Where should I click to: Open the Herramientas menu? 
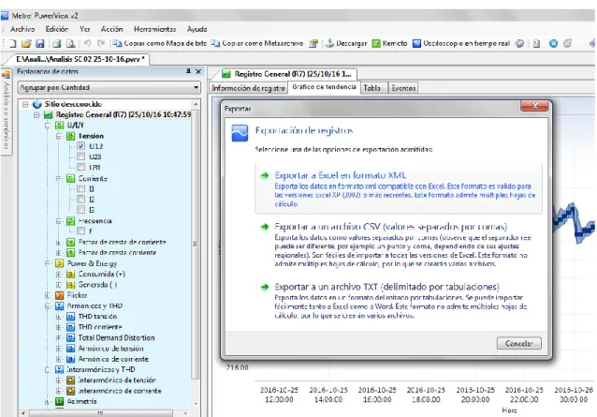[154, 29]
